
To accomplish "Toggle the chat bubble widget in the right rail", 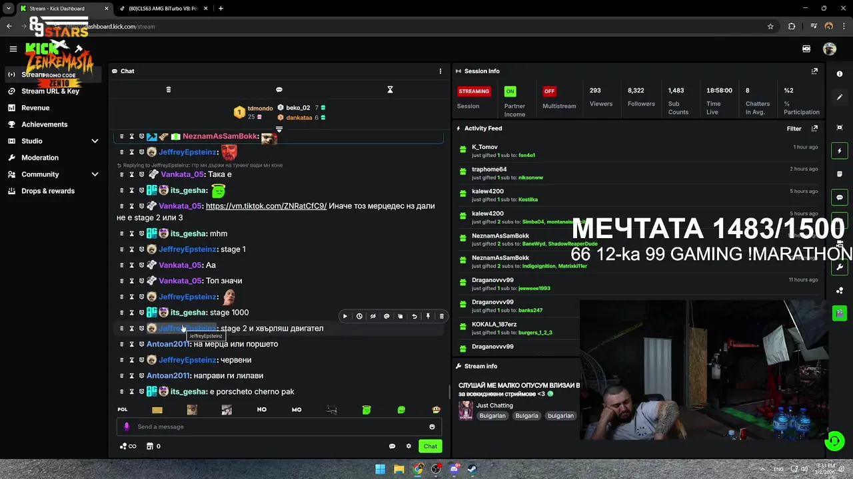I will [840, 198].
